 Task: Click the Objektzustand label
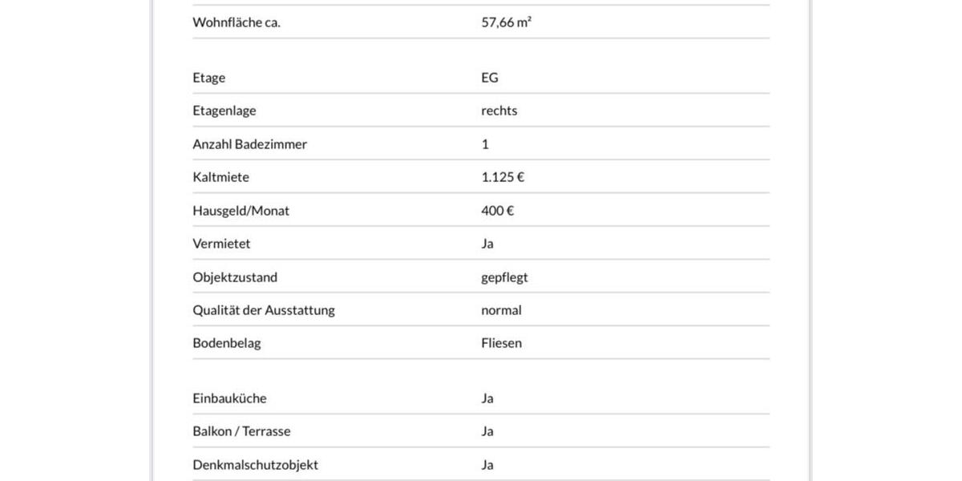tap(235, 277)
